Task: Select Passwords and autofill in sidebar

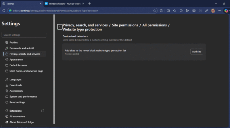Action: pos(22,48)
